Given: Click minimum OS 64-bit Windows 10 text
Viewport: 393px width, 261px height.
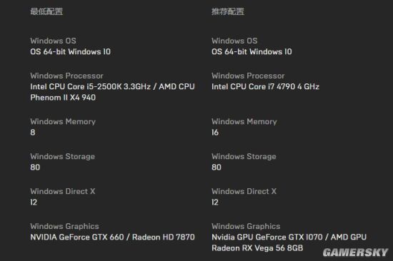Looking at the screenshot, I should click(71, 51).
